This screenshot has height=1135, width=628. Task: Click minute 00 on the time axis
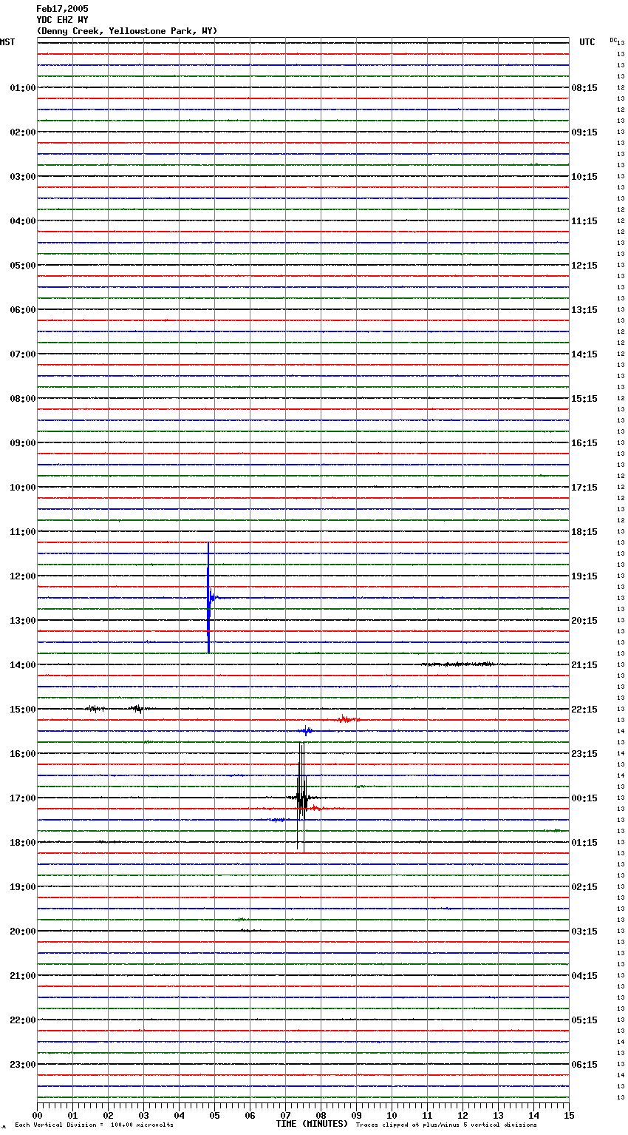click(x=37, y=1115)
